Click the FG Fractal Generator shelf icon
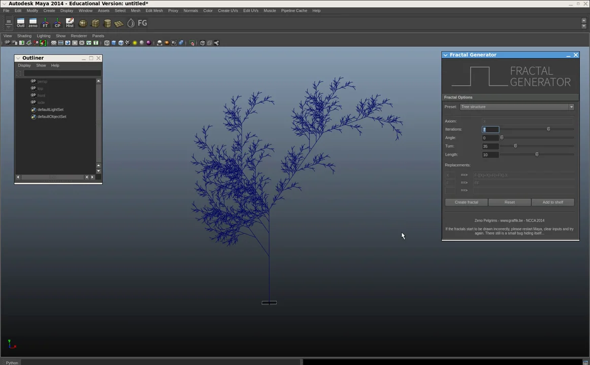 142,23
